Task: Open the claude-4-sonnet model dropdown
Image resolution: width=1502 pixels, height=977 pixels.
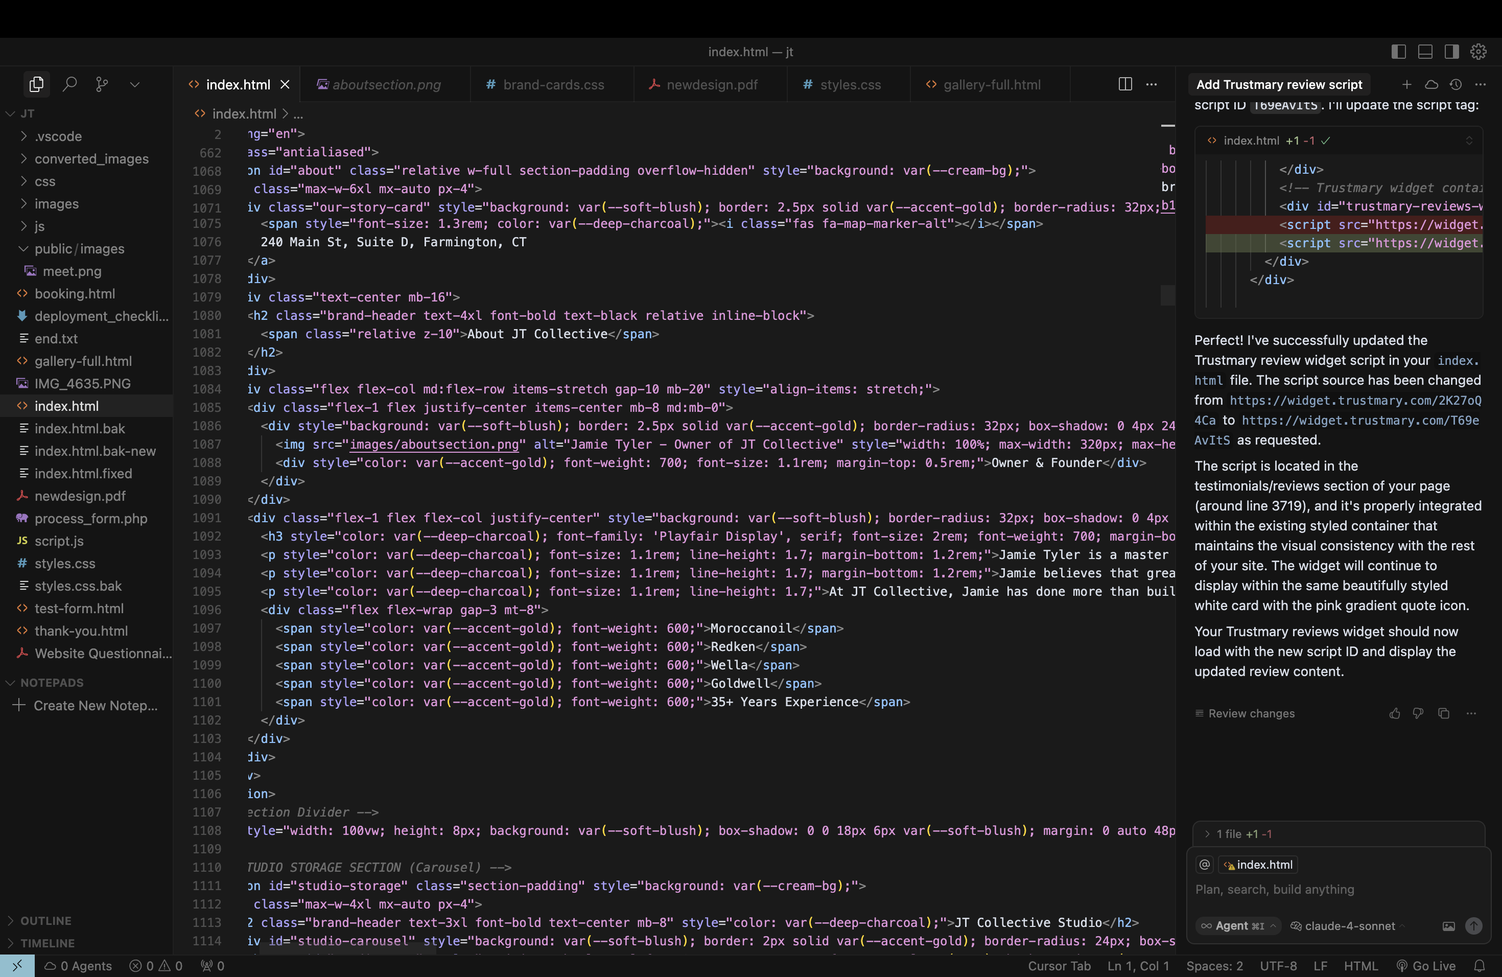Action: (1348, 926)
